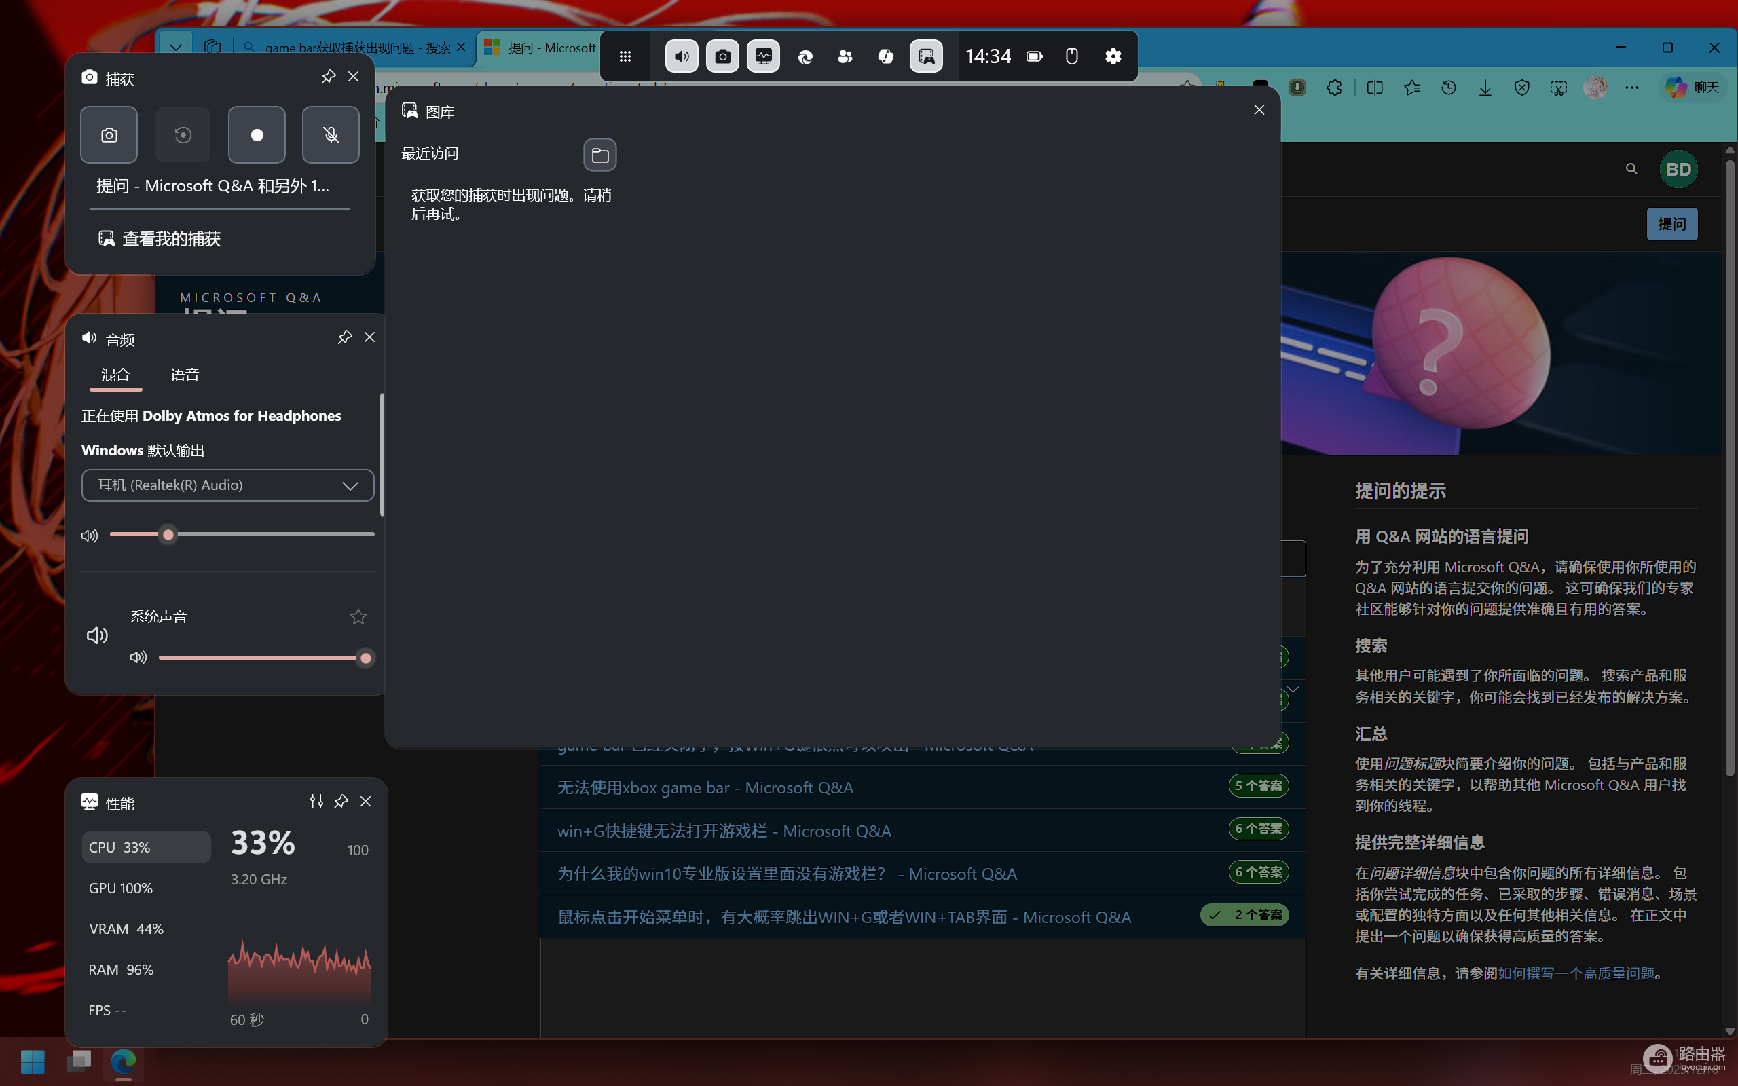Click the 提问 button on the page
This screenshot has height=1086, width=1738.
[x=1672, y=224]
